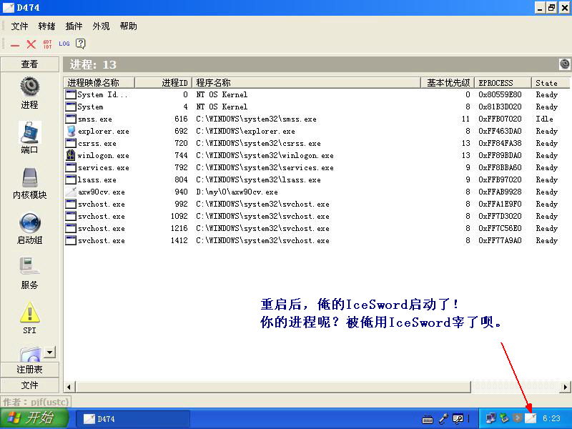Open the 转储 menu
The height and width of the screenshot is (429, 572).
46,26
